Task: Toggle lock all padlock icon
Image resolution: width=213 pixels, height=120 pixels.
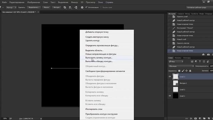Action: pyautogui.click(x=190, y=71)
